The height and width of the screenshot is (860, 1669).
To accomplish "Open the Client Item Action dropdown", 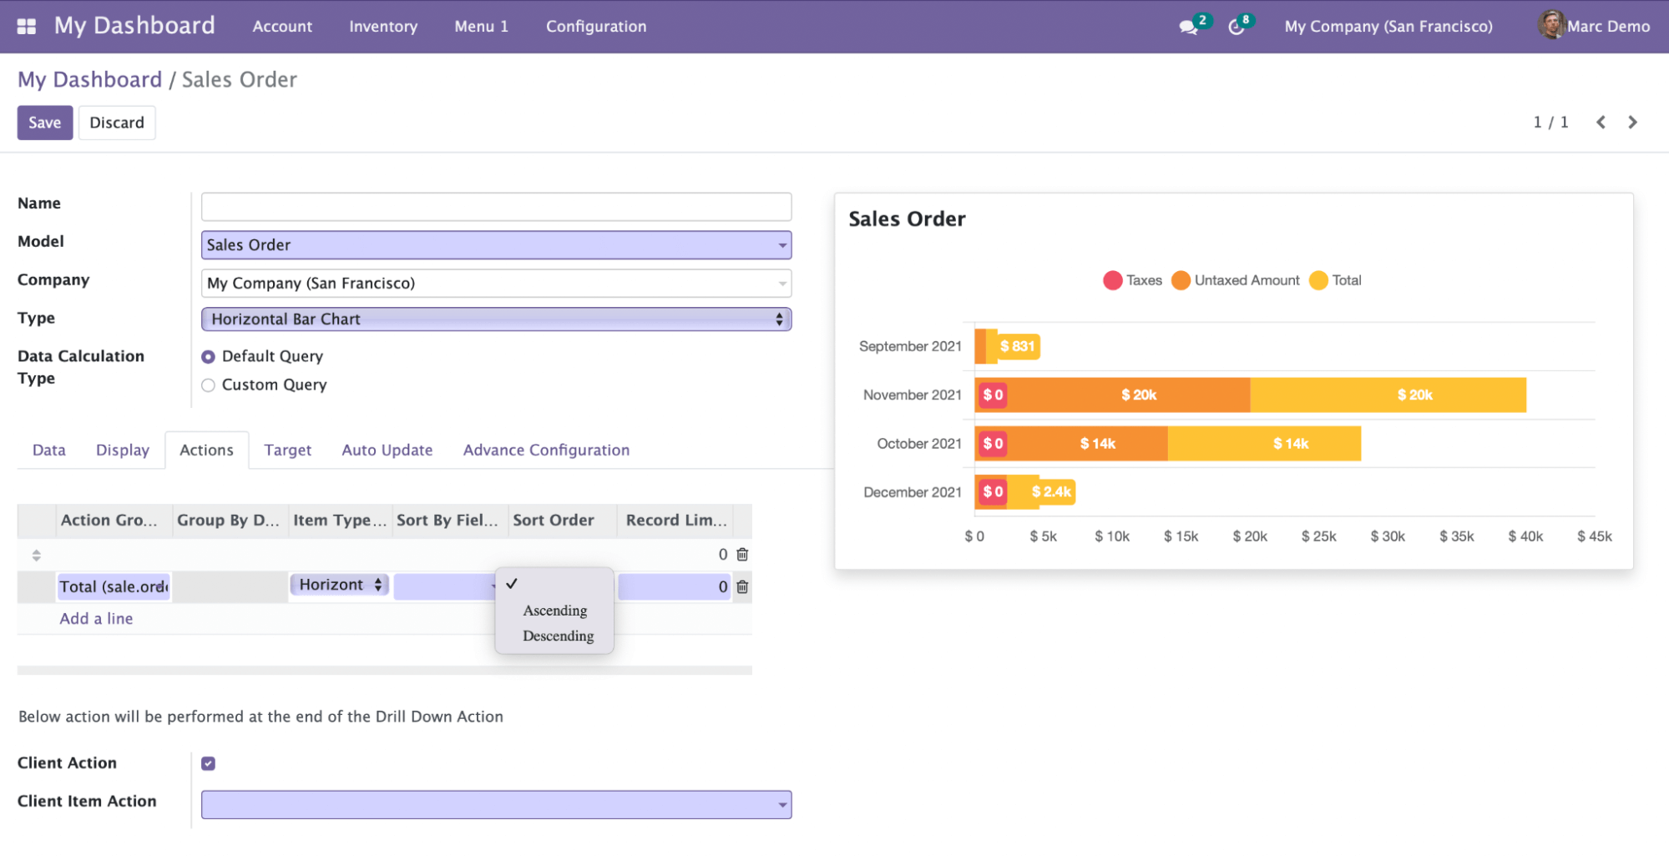I will 496,805.
